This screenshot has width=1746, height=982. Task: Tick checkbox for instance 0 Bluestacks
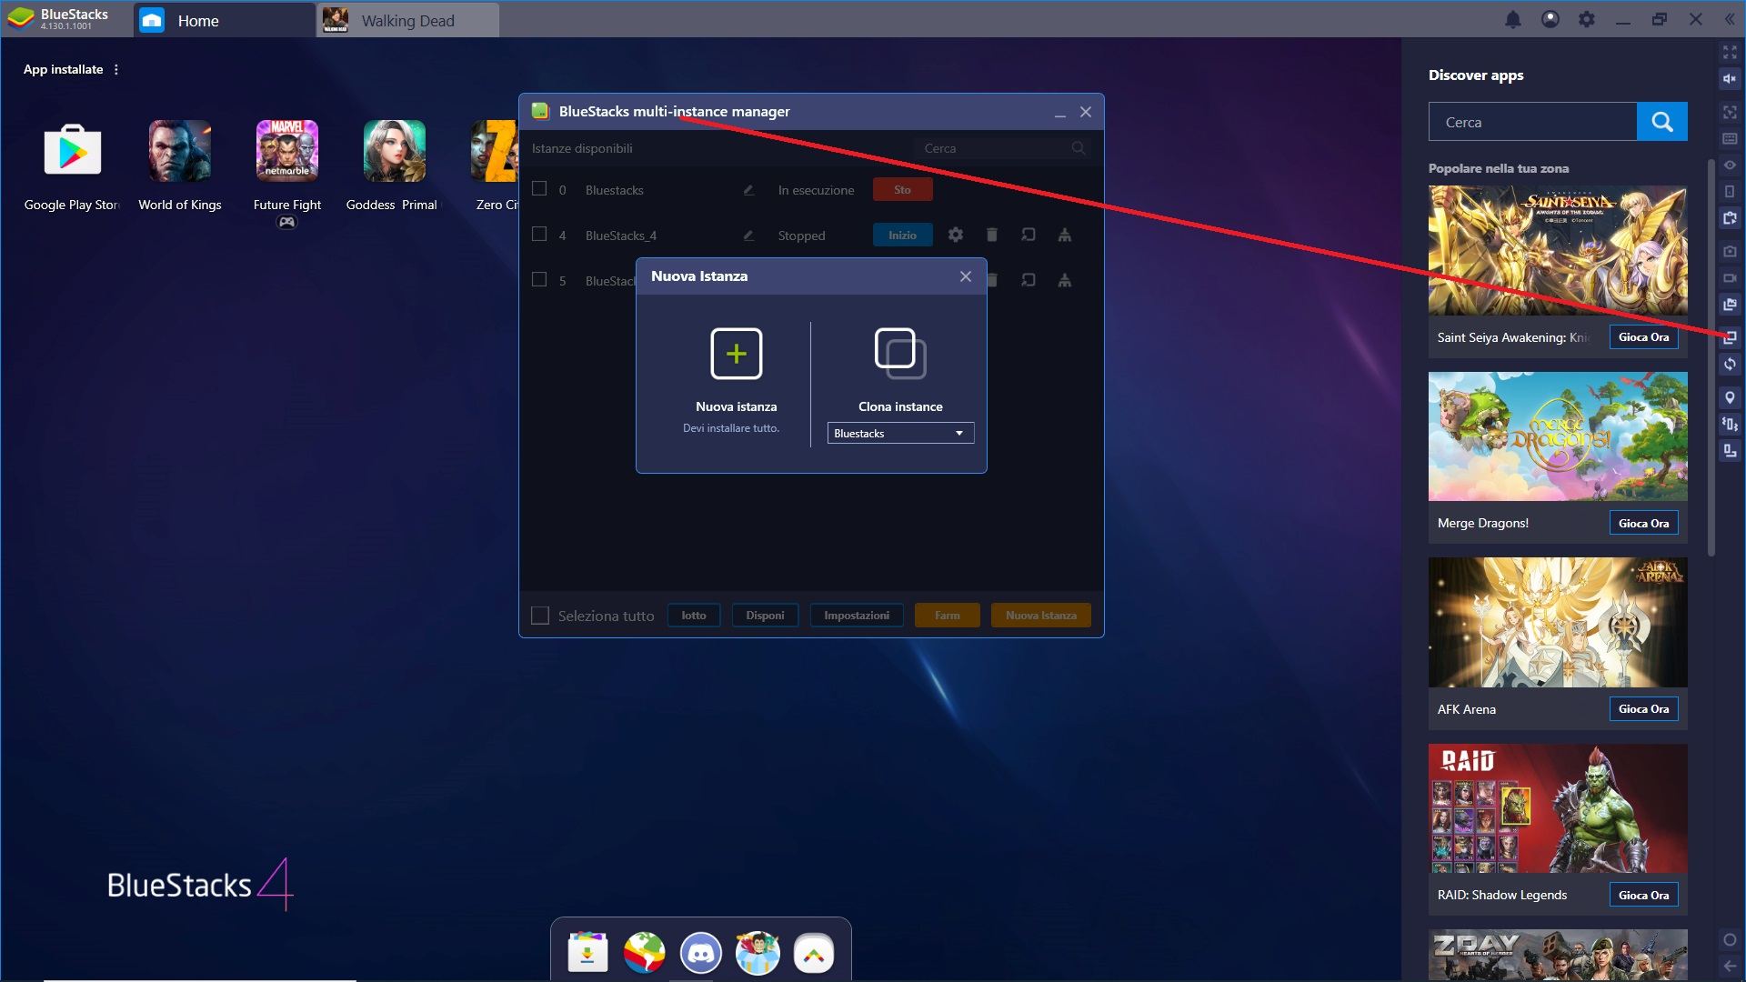539,189
